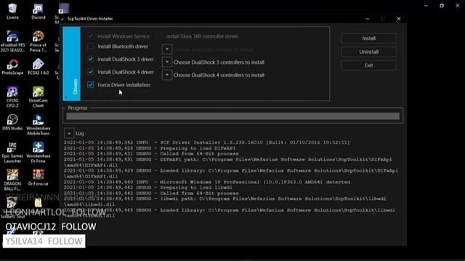
Task: Open PhotoScape desktop icon
Action: point(12,67)
